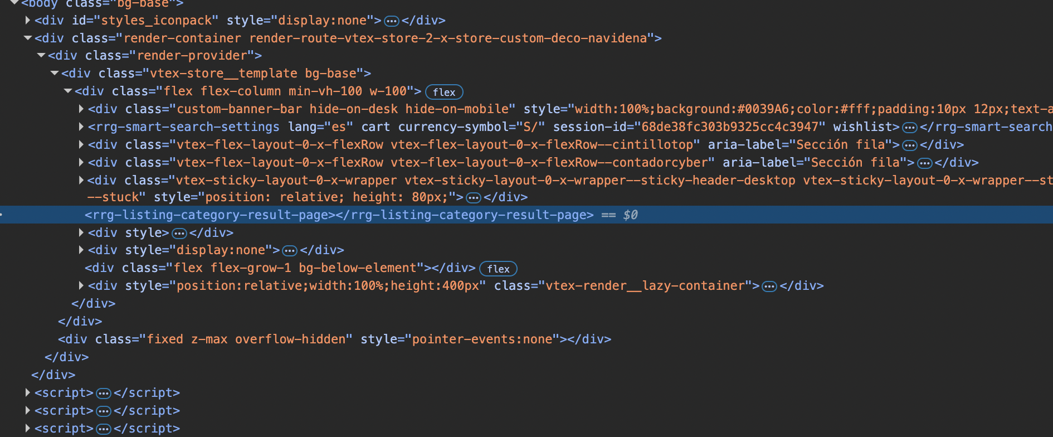Expand the vtex-render__lazy-container div node
The height and width of the screenshot is (437, 1053).
point(81,285)
